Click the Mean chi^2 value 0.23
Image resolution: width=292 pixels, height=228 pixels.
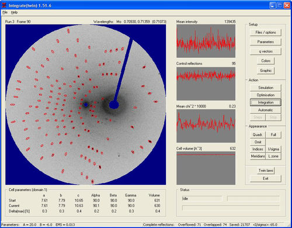(x=232, y=106)
